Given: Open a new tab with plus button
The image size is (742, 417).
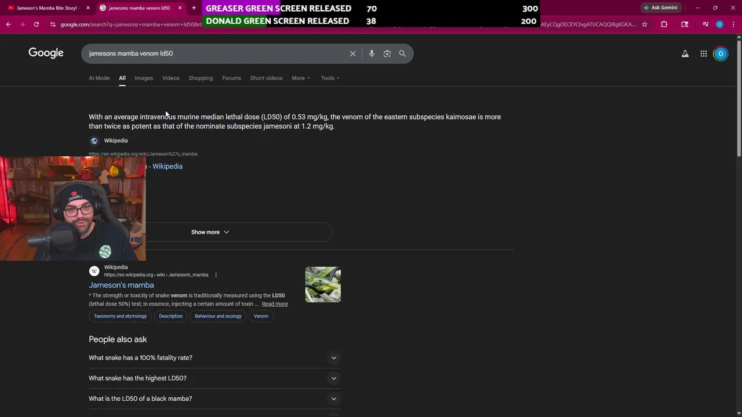Looking at the screenshot, I should tap(194, 8).
